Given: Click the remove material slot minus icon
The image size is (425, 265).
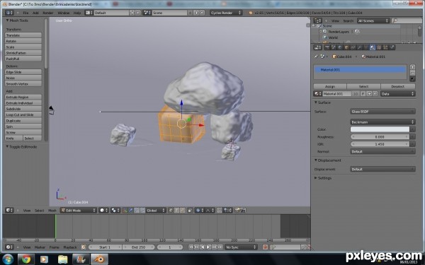Looking at the screenshot, I should pos(412,73).
